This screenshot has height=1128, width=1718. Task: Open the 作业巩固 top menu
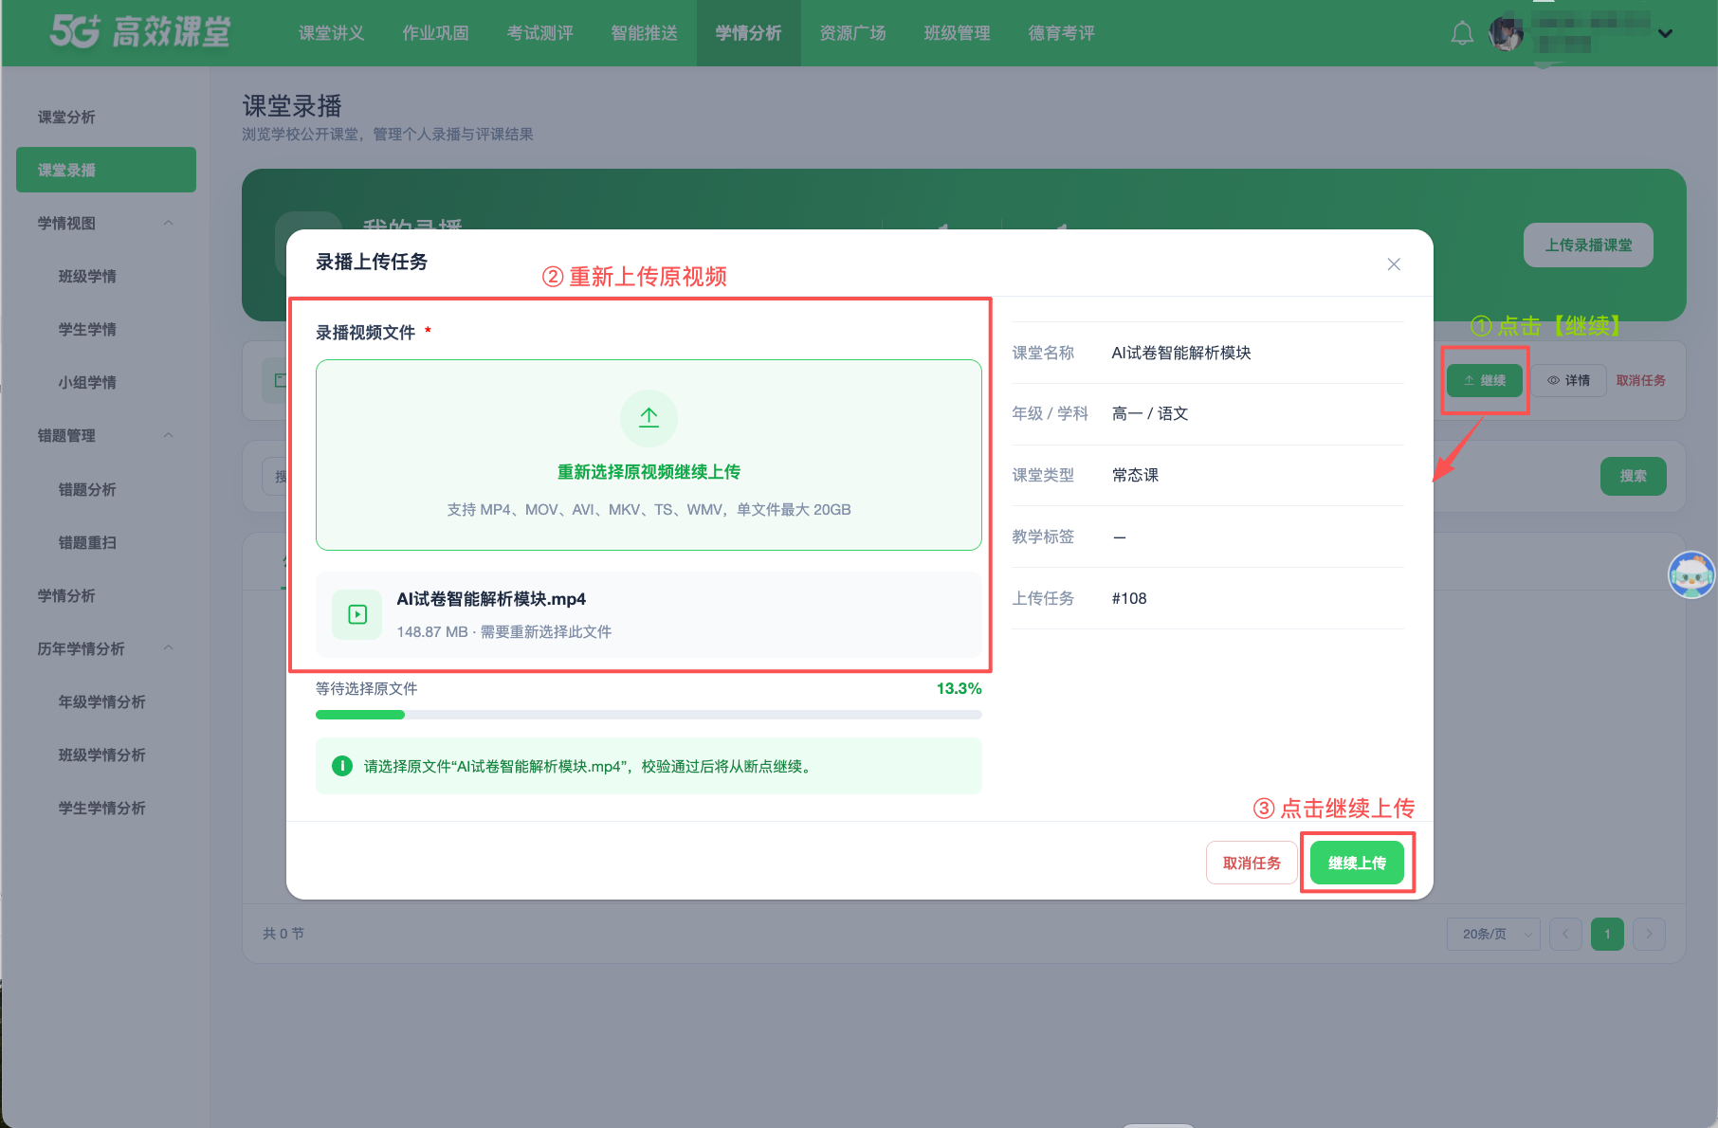point(435,33)
